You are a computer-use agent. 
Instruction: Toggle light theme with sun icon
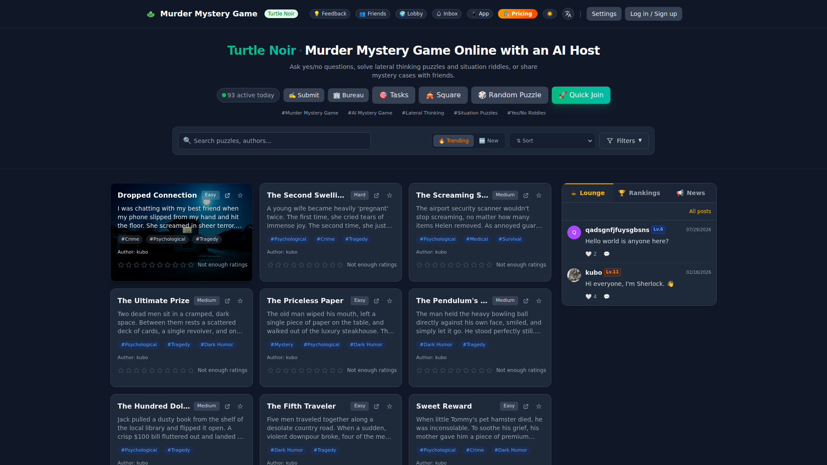click(x=550, y=14)
